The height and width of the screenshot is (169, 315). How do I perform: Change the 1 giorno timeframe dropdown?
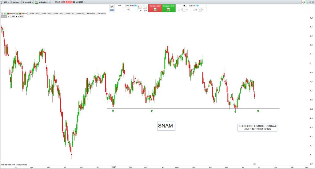(16, 2)
